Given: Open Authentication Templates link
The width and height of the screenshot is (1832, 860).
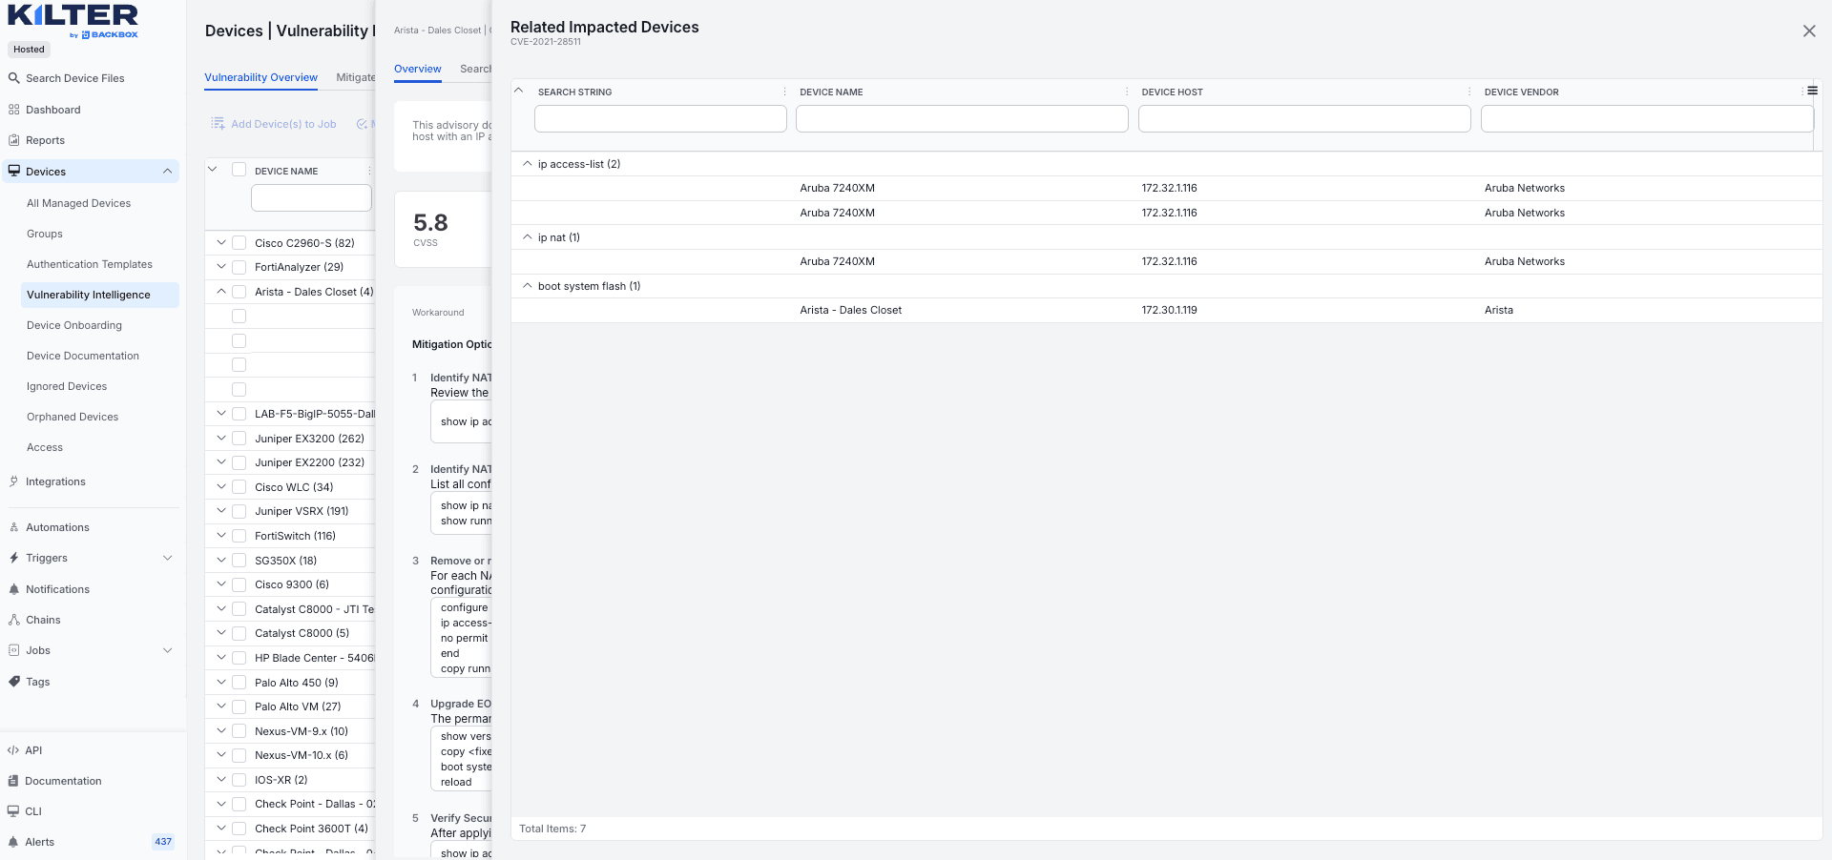Looking at the screenshot, I should click(90, 264).
